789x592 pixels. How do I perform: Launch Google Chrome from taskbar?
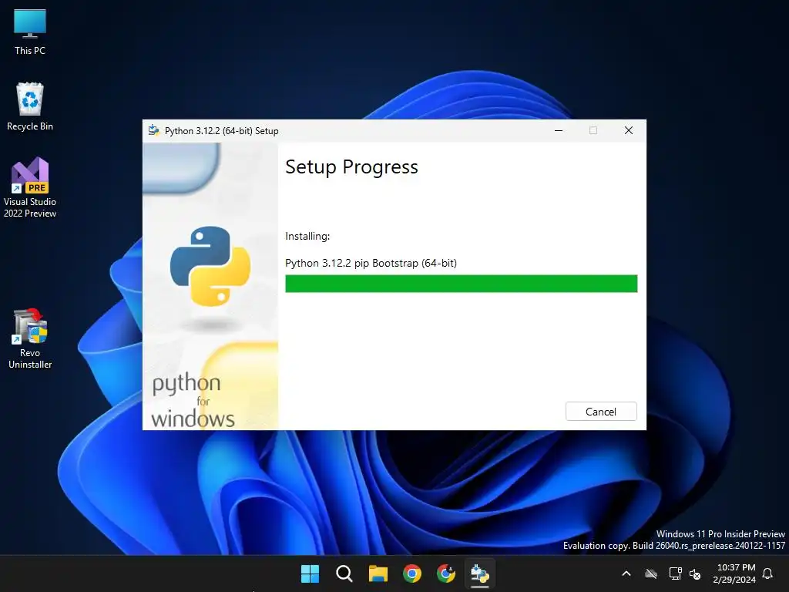point(412,573)
